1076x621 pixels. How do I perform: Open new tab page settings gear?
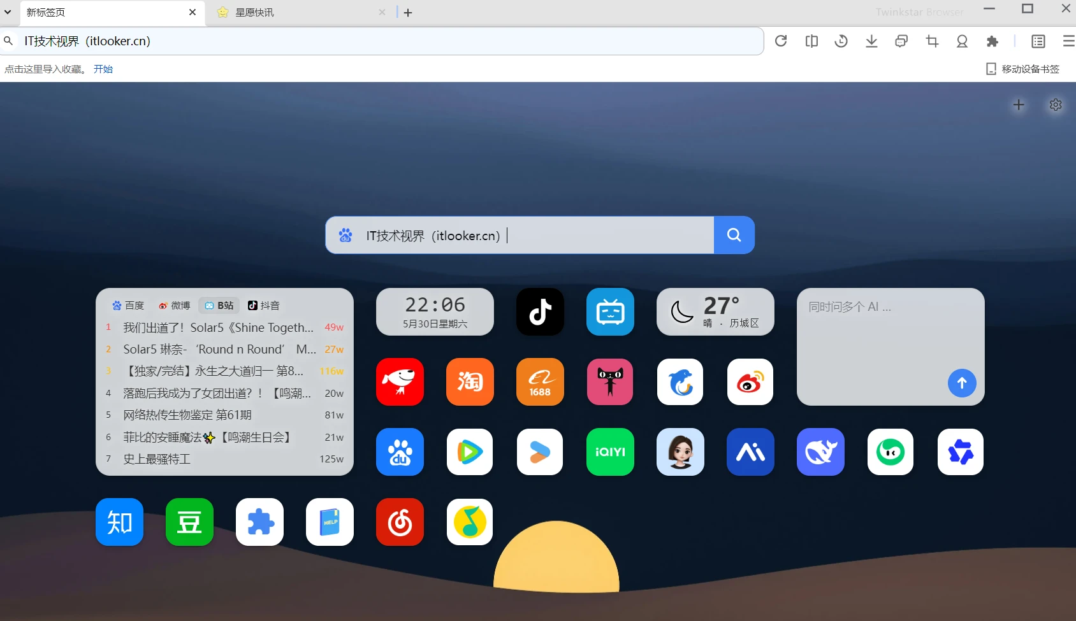(1056, 104)
